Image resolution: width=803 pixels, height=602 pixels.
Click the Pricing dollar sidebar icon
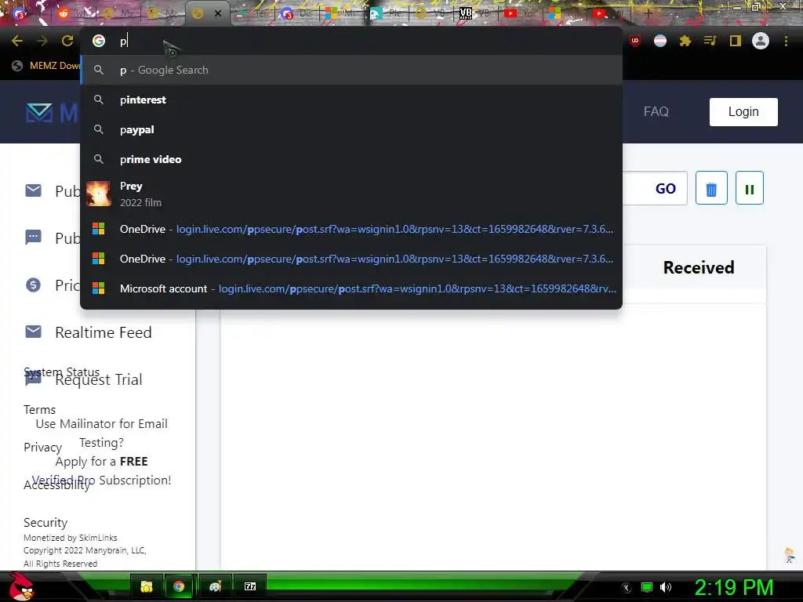point(33,285)
